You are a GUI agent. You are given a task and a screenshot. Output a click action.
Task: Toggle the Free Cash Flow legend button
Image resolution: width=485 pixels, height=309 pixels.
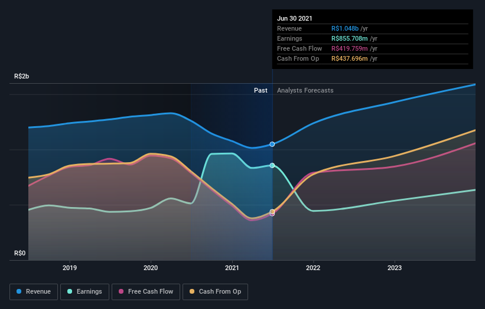(x=146, y=292)
